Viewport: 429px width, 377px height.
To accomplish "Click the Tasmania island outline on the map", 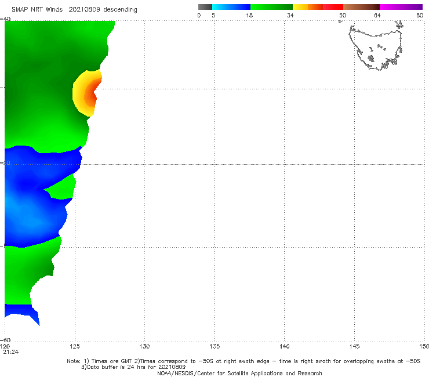I will pyautogui.click(x=377, y=48).
